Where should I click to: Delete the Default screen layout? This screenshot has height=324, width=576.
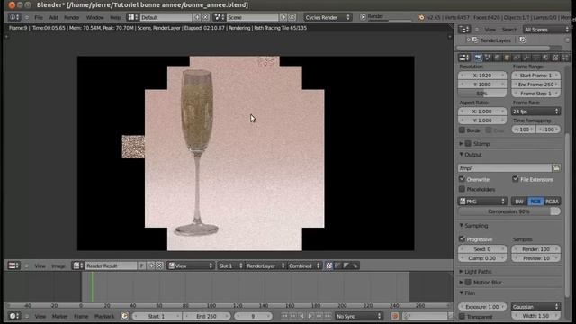[205, 17]
